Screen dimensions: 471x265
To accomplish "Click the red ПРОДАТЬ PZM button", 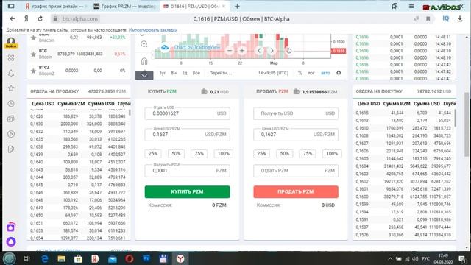I will point(296,191).
